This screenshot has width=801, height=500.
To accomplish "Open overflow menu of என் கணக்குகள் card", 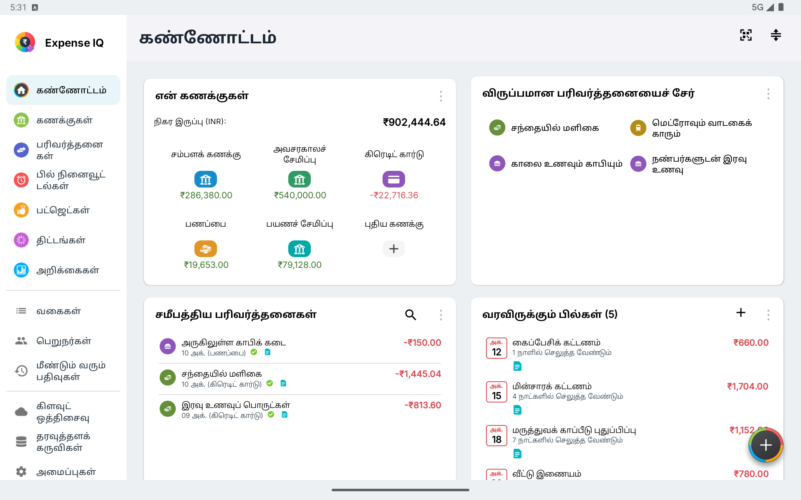I will 441,96.
